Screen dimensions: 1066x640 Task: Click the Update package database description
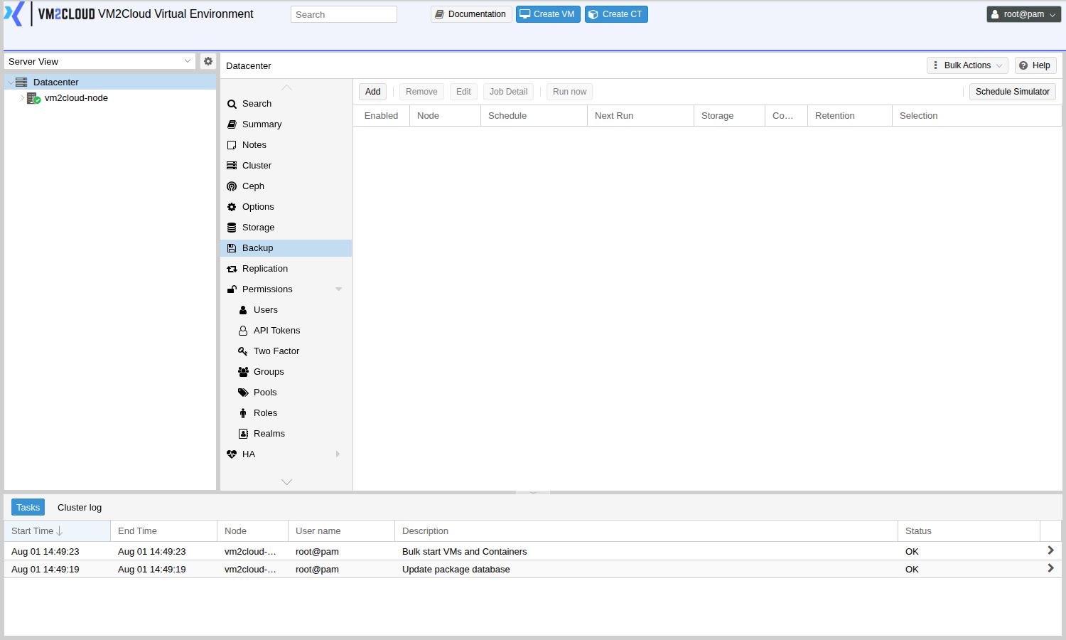pyautogui.click(x=456, y=570)
